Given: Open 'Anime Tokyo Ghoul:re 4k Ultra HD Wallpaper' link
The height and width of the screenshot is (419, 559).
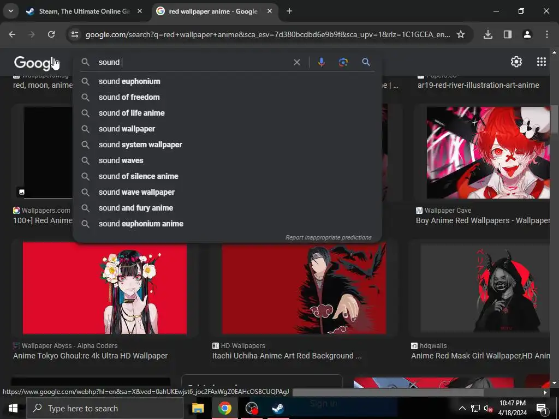Looking at the screenshot, I should 90,356.
